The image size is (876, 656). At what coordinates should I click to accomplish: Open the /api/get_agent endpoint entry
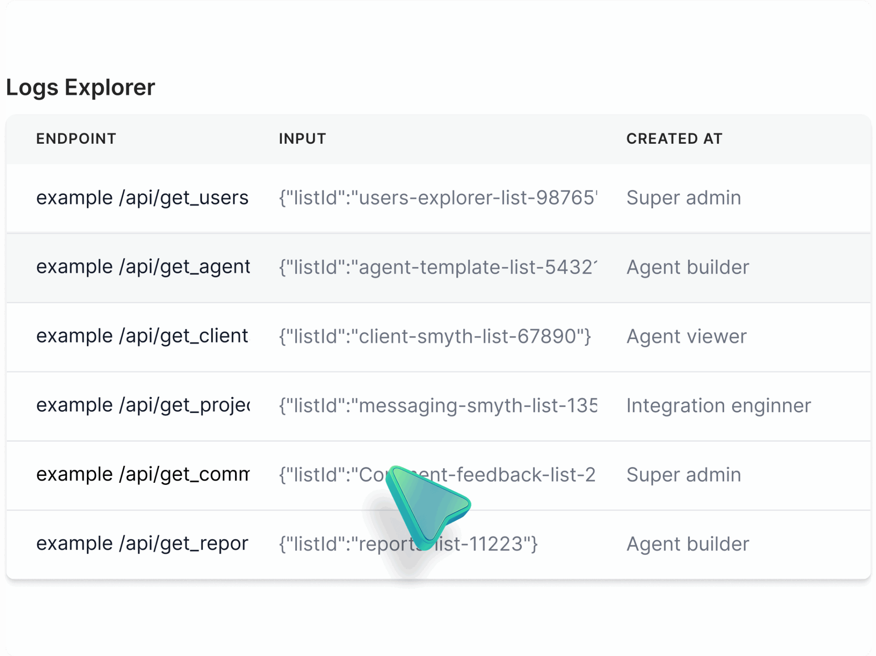[143, 267]
